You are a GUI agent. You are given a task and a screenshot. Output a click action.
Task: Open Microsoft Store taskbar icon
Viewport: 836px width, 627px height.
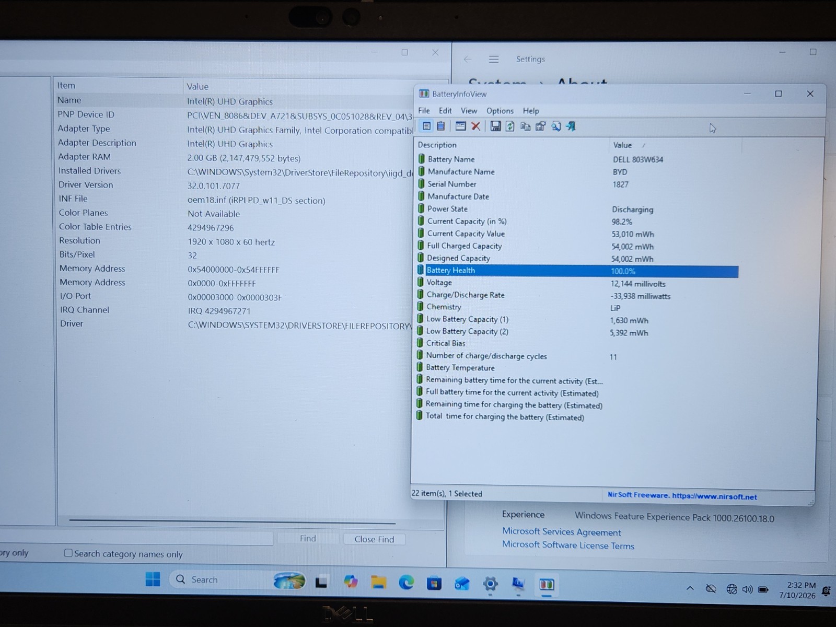pyautogui.click(x=434, y=583)
